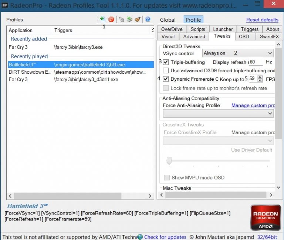Click the broom cleanup icon
The height and width of the screenshot is (240, 284).
pyautogui.click(x=138, y=19)
